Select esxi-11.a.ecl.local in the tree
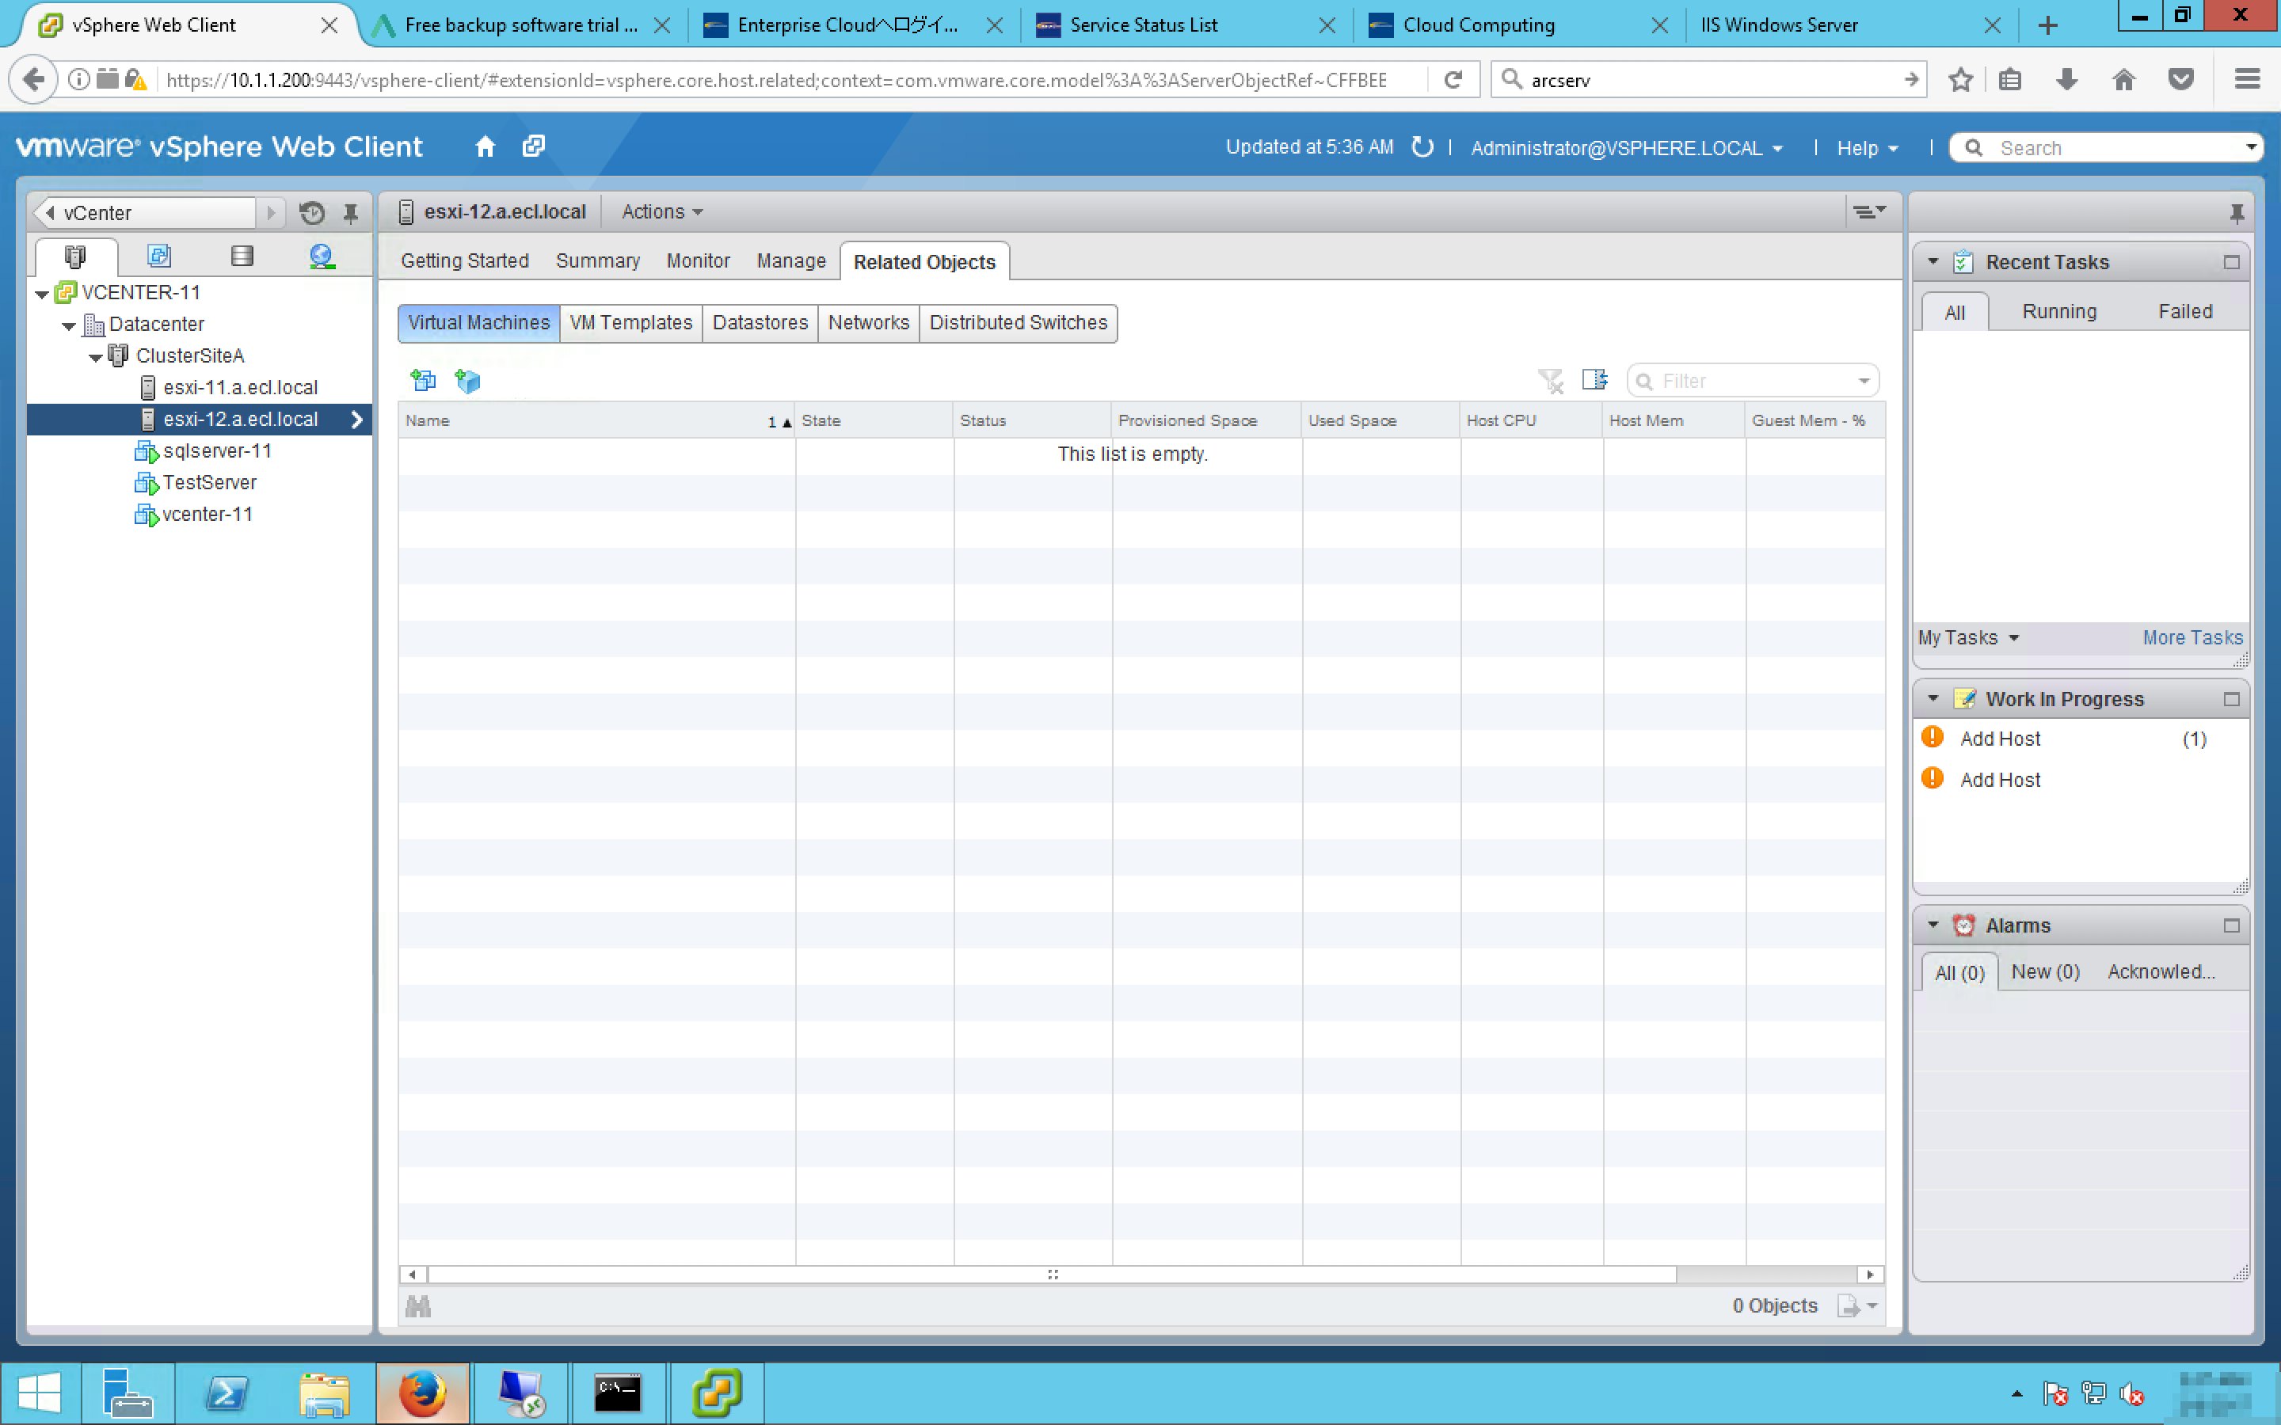2281x1425 pixels. pyautogui.click(x=239, y=387)
